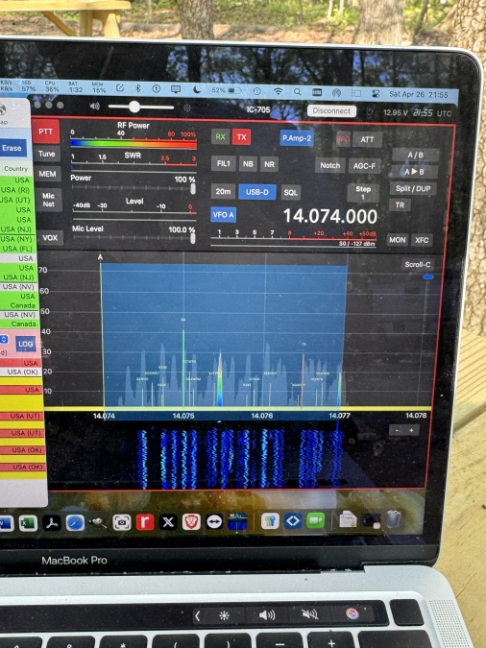Open the VFO A selector
486x648 pixels.
coord(224,215)
